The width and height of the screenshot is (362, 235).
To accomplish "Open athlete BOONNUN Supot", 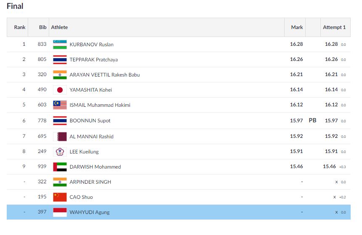I will click(x=90, y=121).
